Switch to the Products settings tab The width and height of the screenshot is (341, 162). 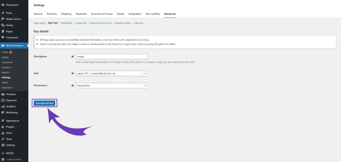click(52, 14)
